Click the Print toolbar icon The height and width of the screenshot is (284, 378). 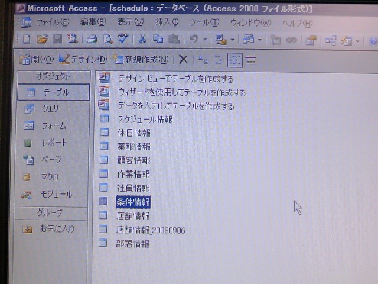pos(92,39)
